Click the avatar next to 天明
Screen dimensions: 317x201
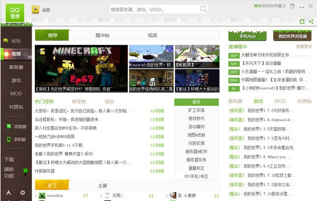point(107,195)
